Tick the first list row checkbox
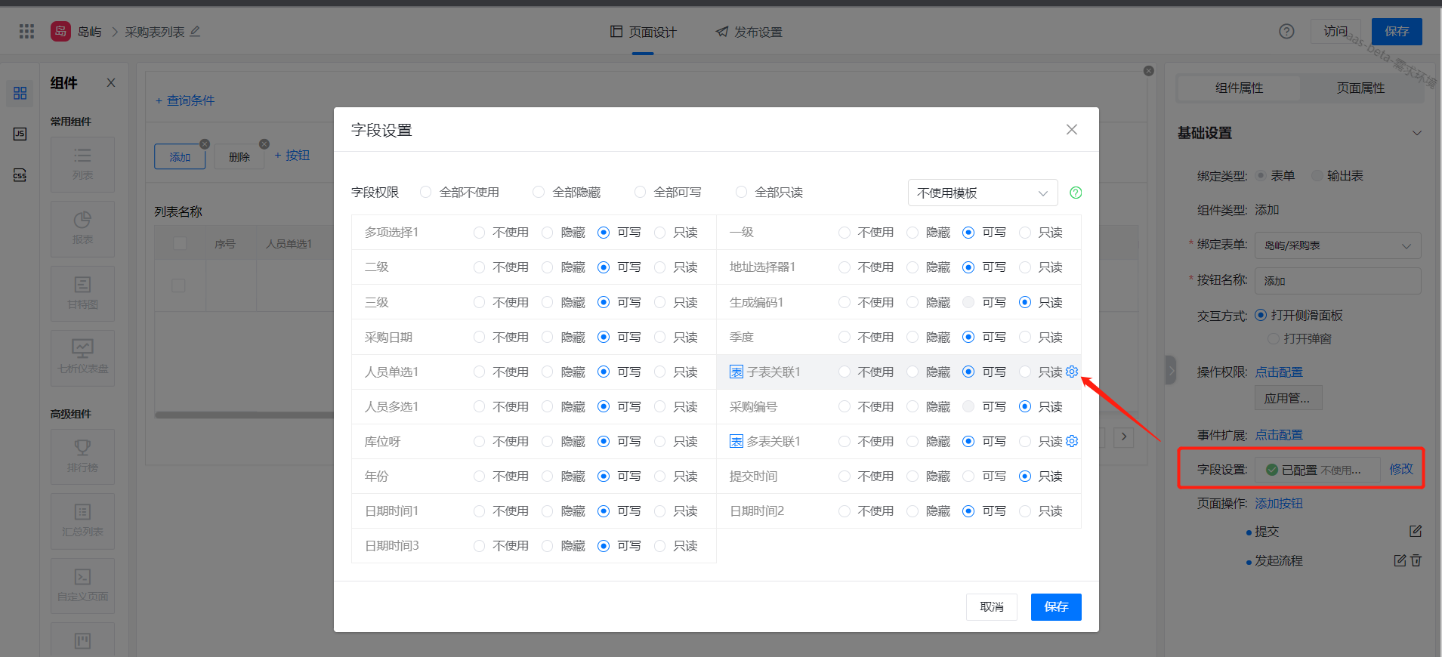The image size is (1442, 657). pyautogui.click(x=178, y=285)
